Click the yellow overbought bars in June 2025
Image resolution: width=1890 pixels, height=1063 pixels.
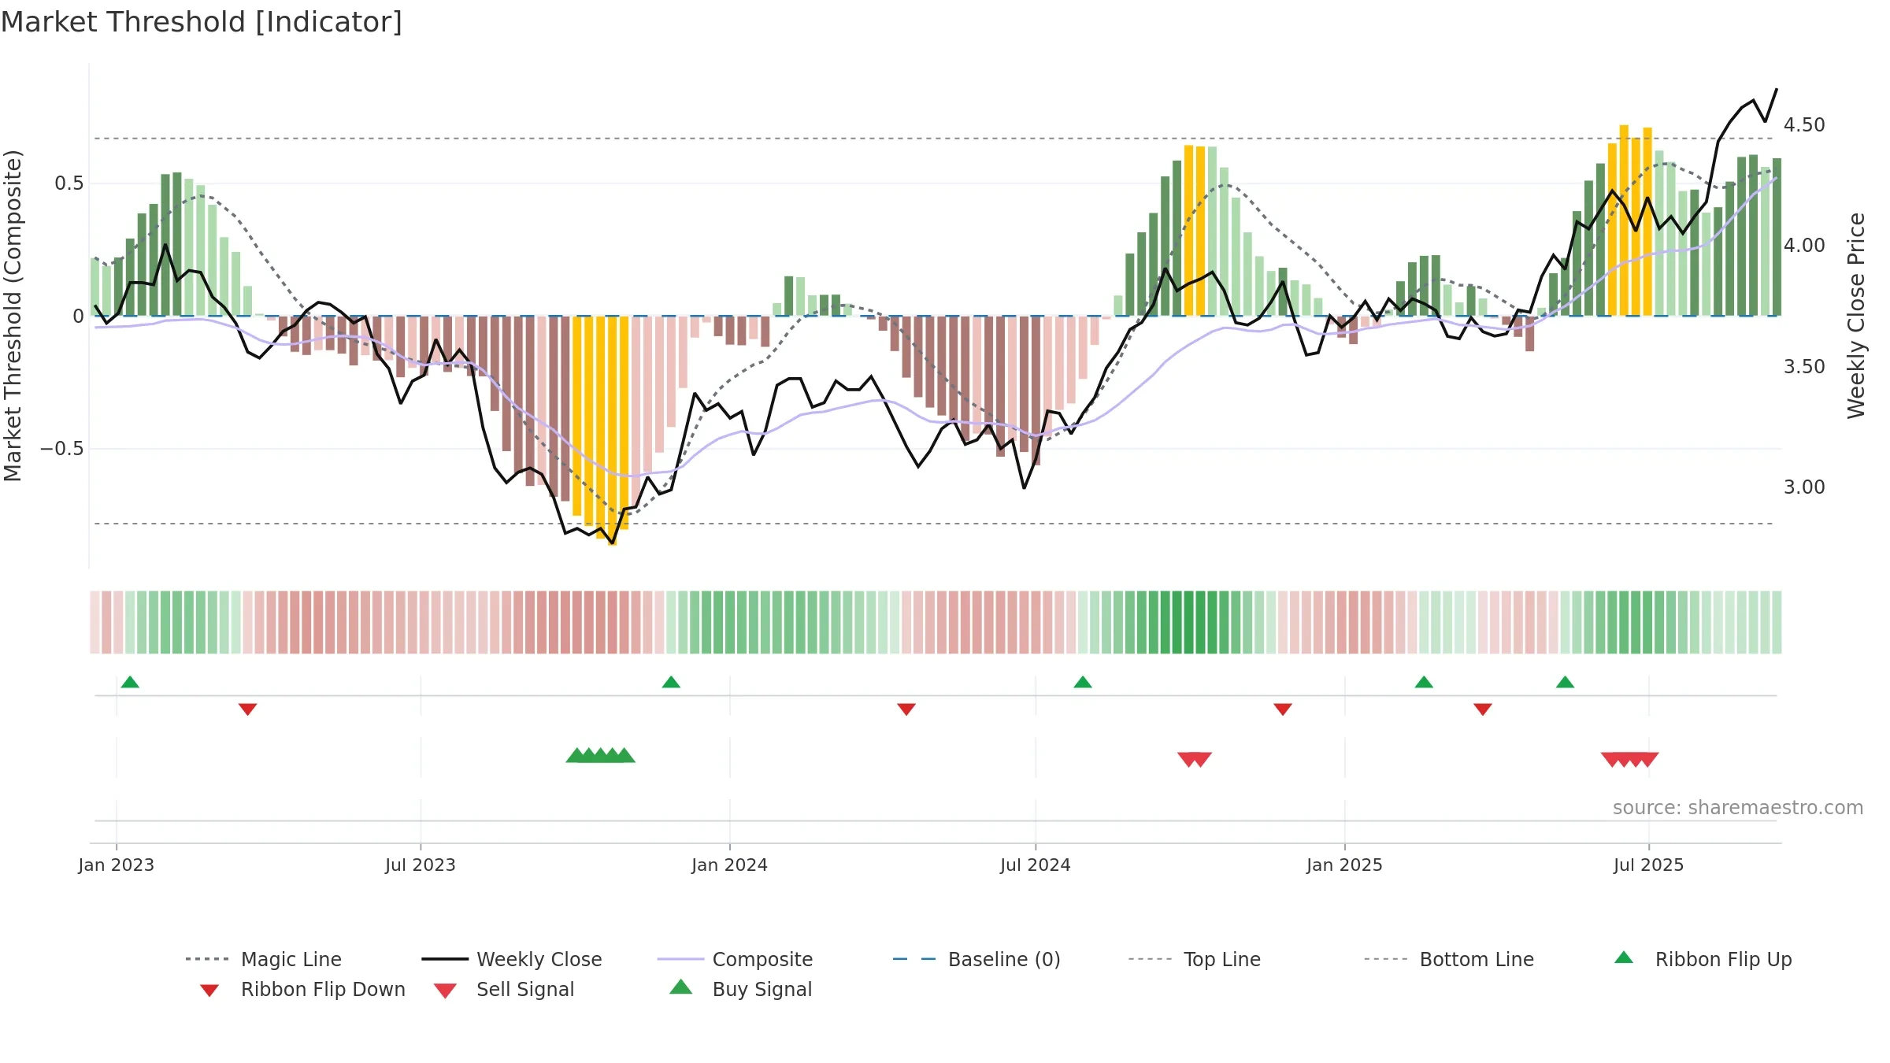[1630, 220]
